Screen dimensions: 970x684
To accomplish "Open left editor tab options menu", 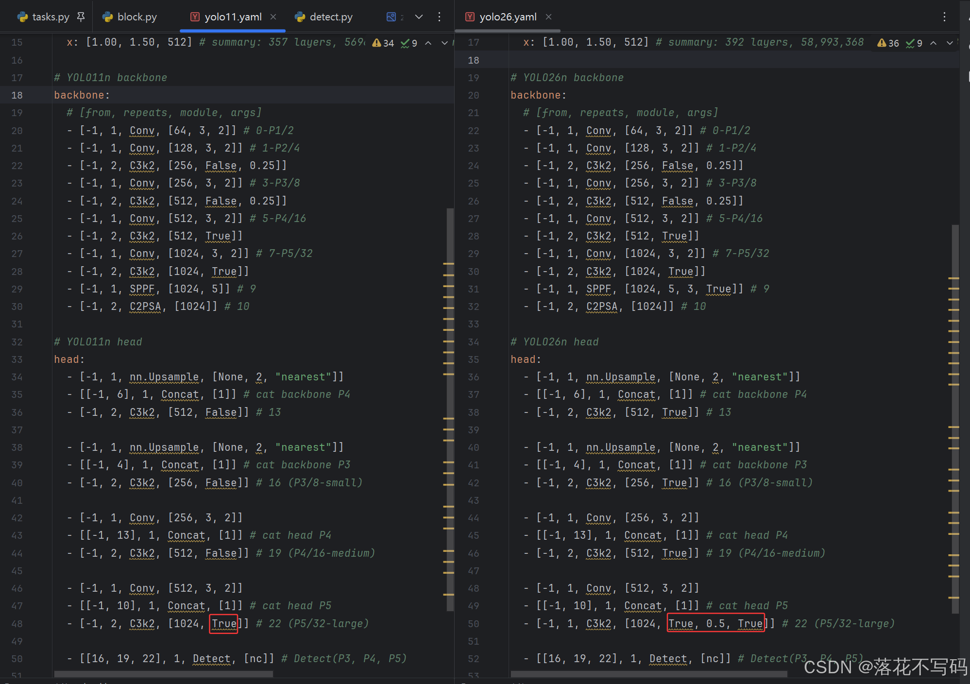I will pyautogui.click(x=439, y=17).
